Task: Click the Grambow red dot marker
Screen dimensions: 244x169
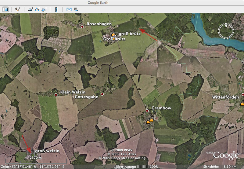Action: coord(147,111)
